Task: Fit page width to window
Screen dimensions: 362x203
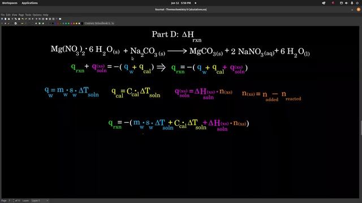Action: click(46, 19)
